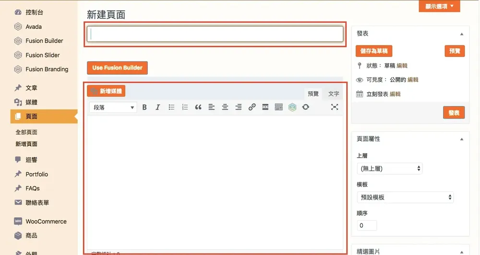480x255 pixels.
Task: Enter distraction-free fullscreen editor mode
Action: pyautogui.click(x=335, y=107)
